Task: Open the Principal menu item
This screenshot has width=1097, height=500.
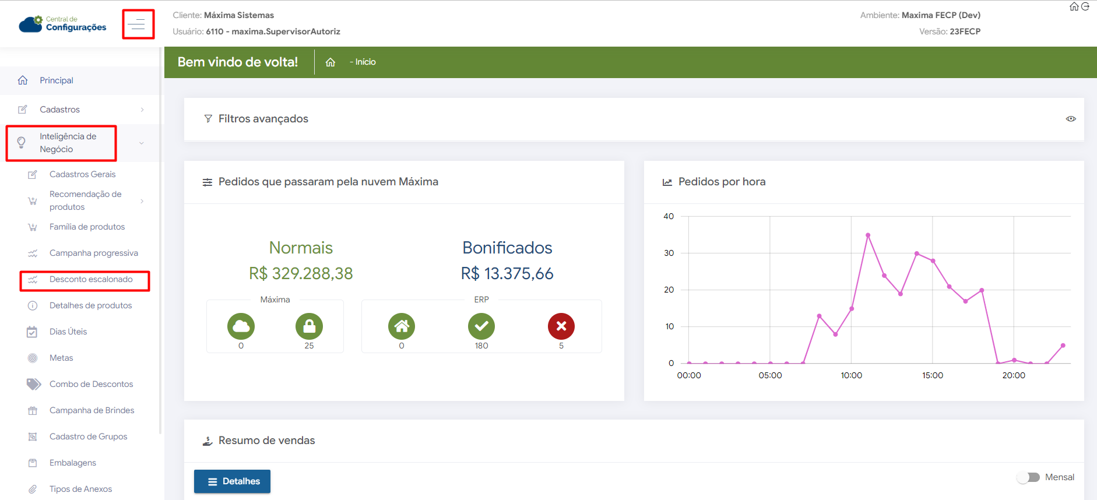Action: point(57,80)
